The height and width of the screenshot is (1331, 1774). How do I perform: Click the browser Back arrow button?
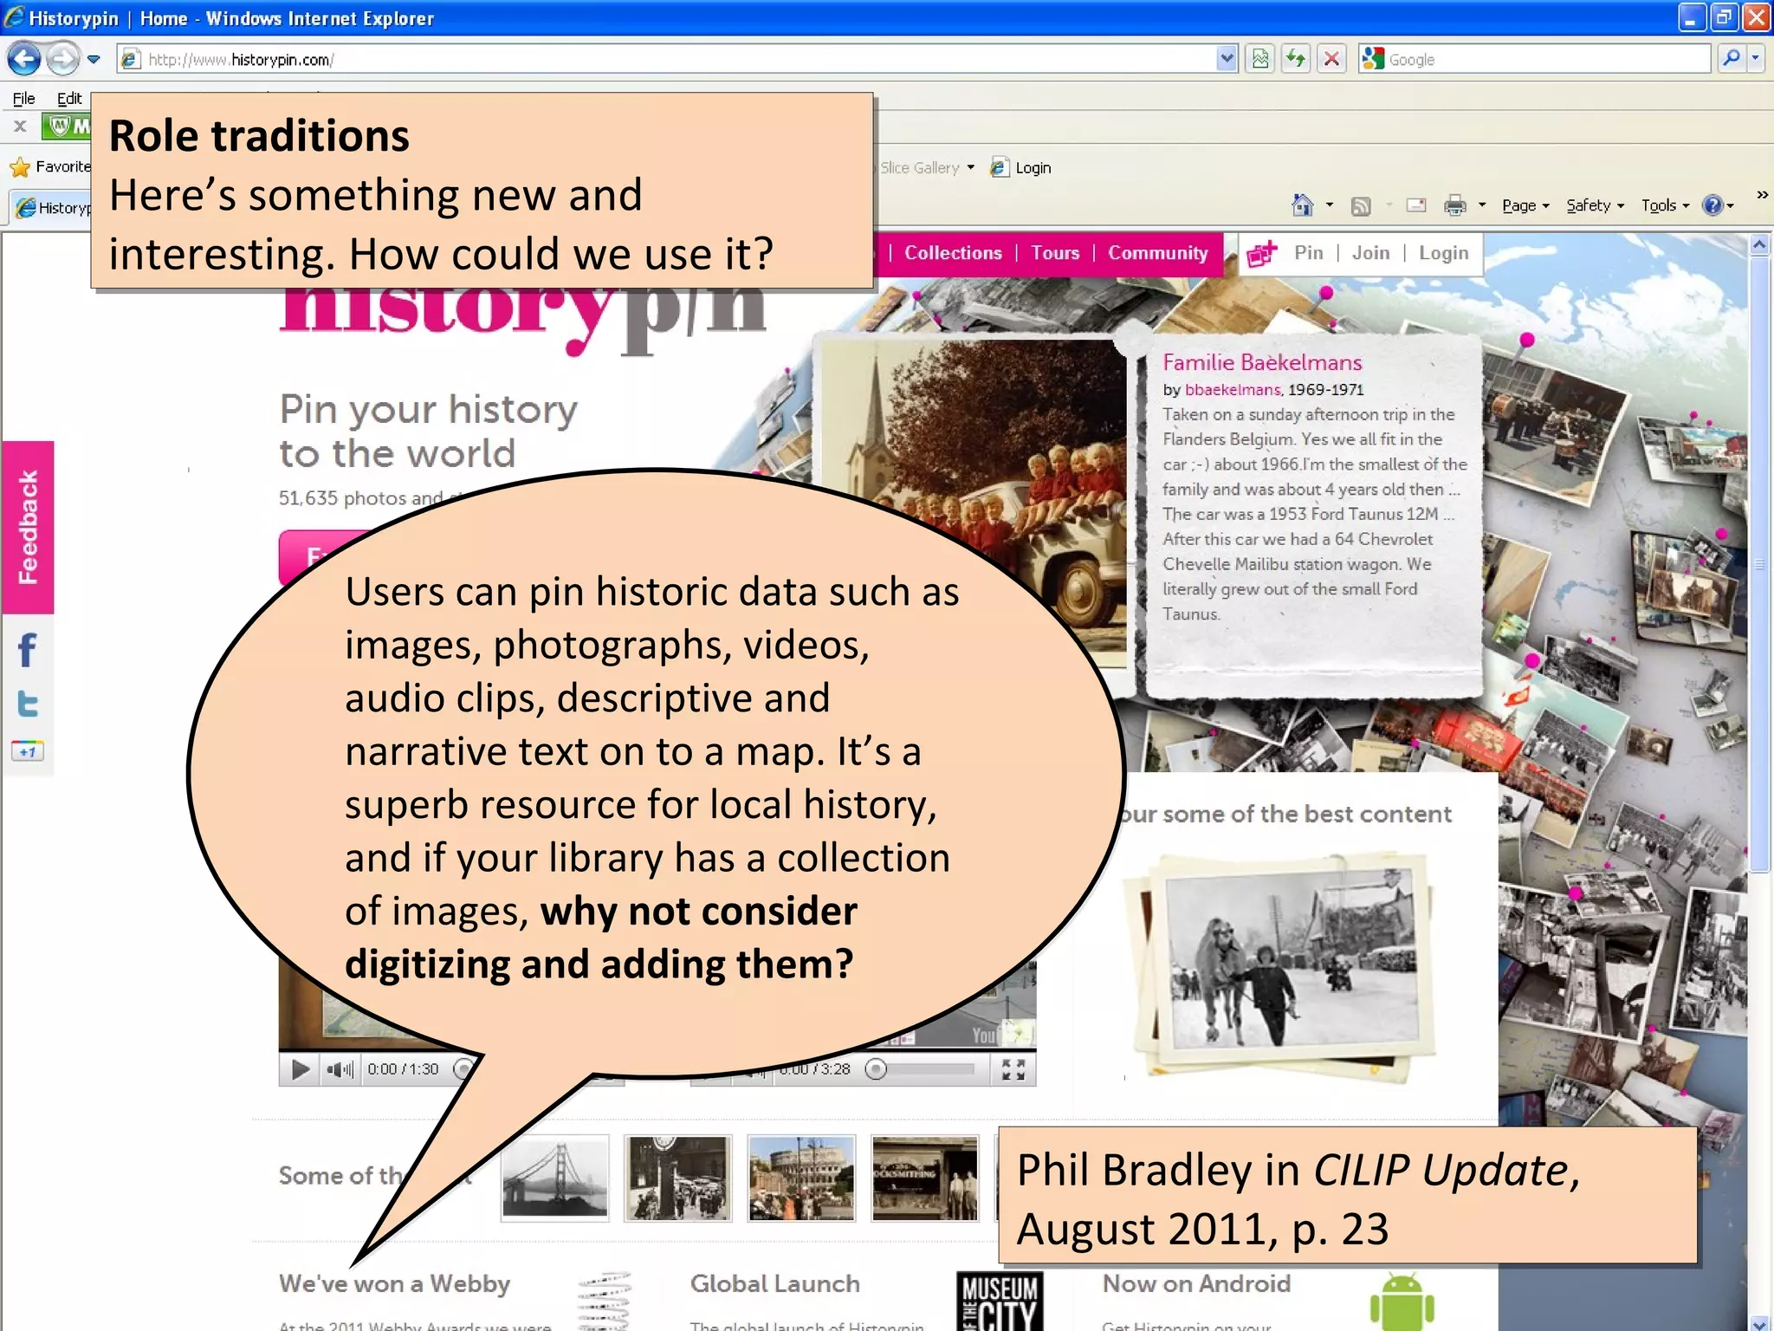coord(24,59)
